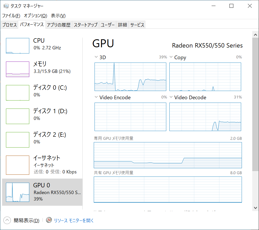Open the ファイル menu

coord(11,16)
